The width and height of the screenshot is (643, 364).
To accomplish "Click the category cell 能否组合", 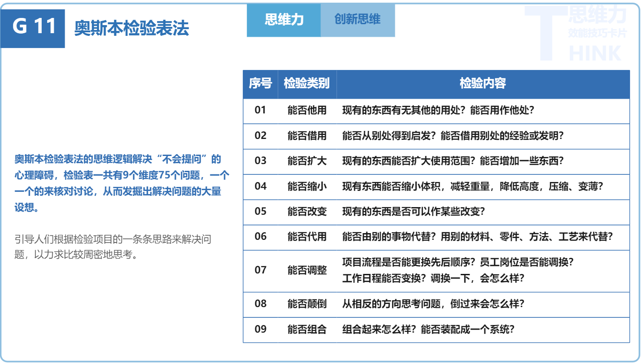I will tap(307, 329).
